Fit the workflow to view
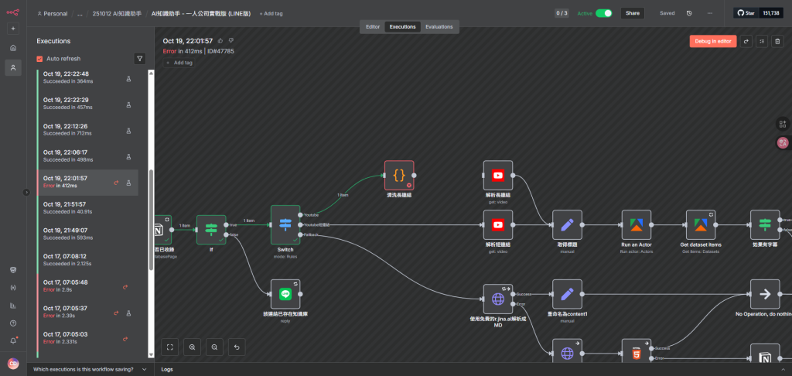This screenshot has height=376, width=792. 170,347
